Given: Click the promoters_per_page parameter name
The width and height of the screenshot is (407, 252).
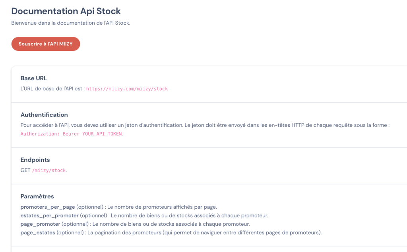Looking at the screenshot, I should tap(48, 207).
